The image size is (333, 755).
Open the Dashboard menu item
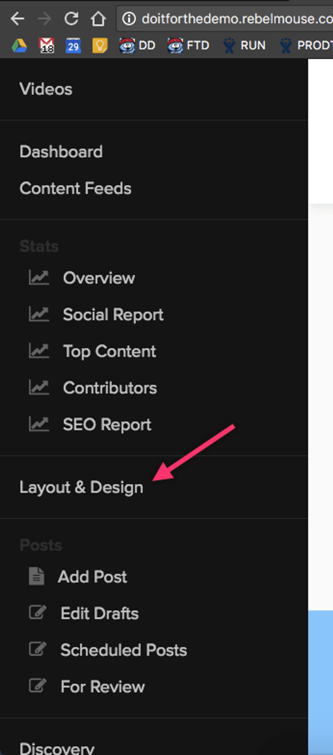point(61,152)
